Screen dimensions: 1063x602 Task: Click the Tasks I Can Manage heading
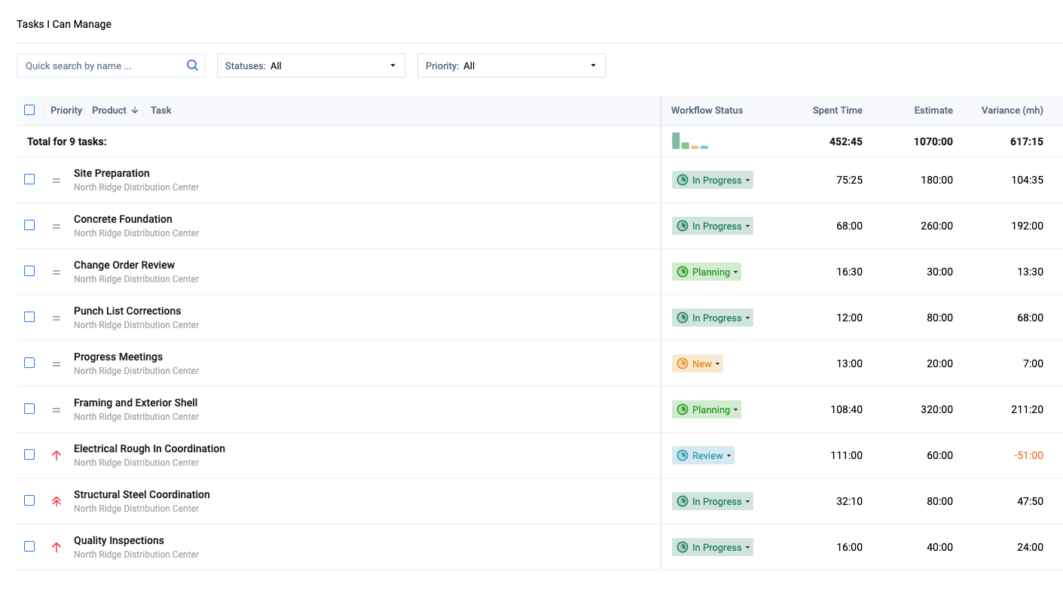pos(64,24)
